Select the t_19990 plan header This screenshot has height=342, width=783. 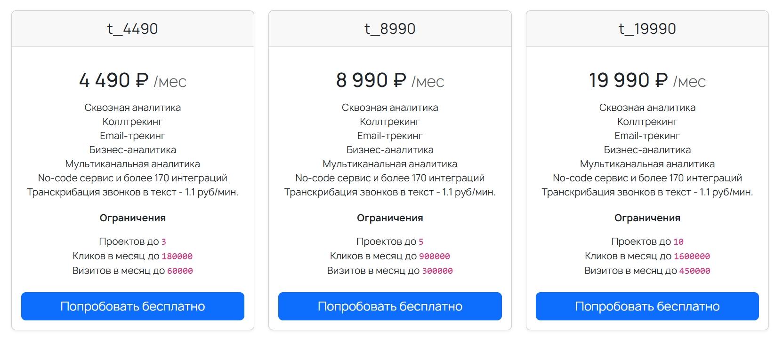(647, 29)
